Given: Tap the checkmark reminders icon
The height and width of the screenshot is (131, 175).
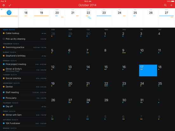Looking at the screenshot, I should (x=10, y=5).
